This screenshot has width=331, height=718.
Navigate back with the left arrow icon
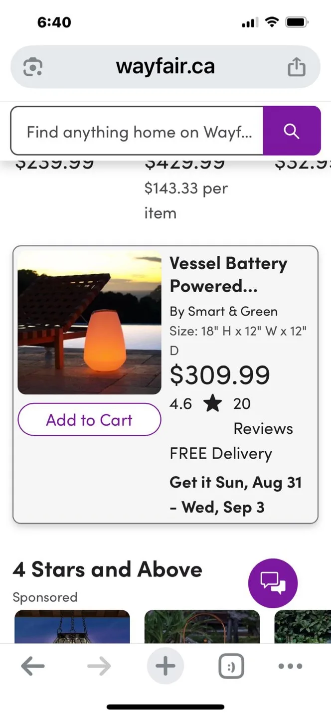pos(32,666)
